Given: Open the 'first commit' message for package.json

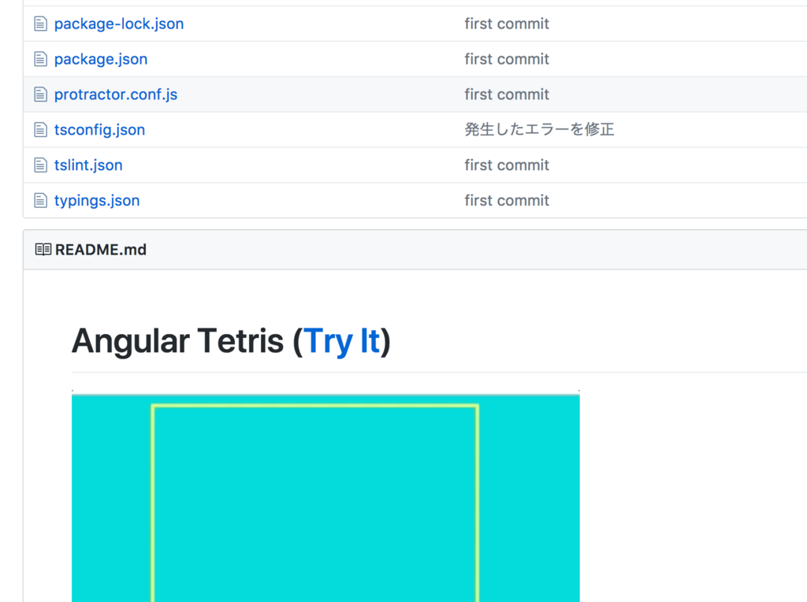Looking at the screenshot, I should point(507,58).
